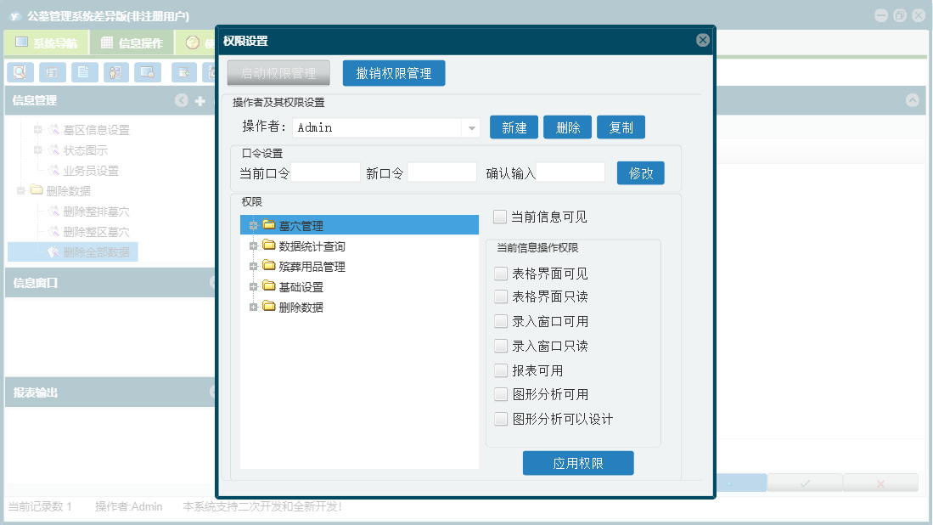Click the document page toolbar icon
Image resolution: width=933 pixels, height=525 pixels.
click(84, 72)
